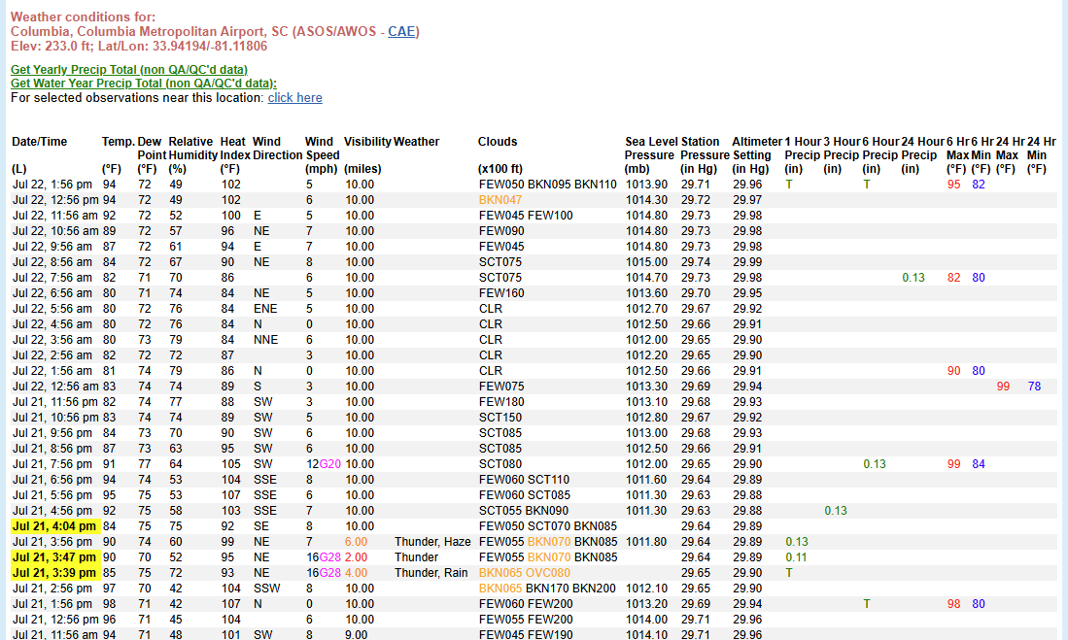Select the 'Thunder, Haze' weather entry
The image size is (1068, 640).
432,542
